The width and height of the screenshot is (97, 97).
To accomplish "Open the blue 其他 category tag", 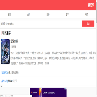I will (4, 81).
